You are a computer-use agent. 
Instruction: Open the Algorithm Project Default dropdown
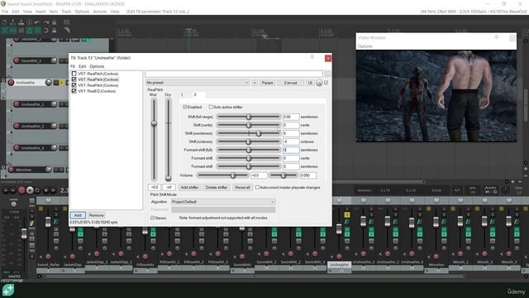click(x=223, y=202)
